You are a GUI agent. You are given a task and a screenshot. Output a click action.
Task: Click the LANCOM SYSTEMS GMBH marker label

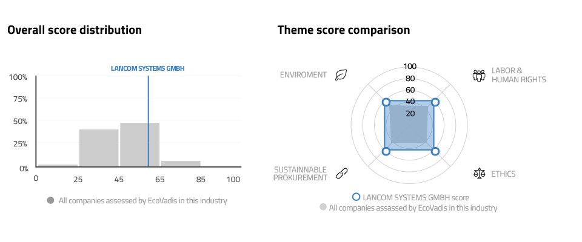(x=148, y=68)
